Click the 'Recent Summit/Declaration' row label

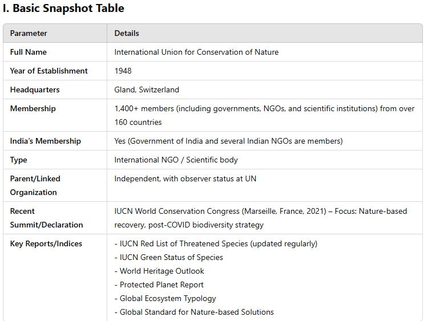click(x=46, y=218)
